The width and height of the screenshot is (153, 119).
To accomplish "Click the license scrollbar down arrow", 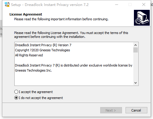I will point(135,83).
